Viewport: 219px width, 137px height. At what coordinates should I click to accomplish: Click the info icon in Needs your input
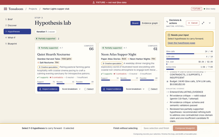click(169, 35)
